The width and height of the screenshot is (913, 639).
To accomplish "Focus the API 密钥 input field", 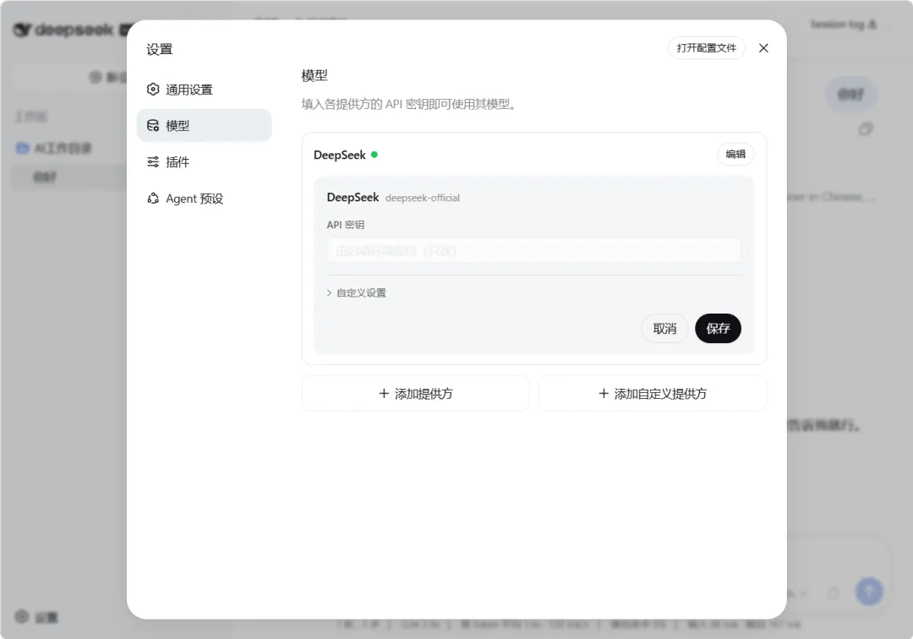I will (x=534, y=251).
